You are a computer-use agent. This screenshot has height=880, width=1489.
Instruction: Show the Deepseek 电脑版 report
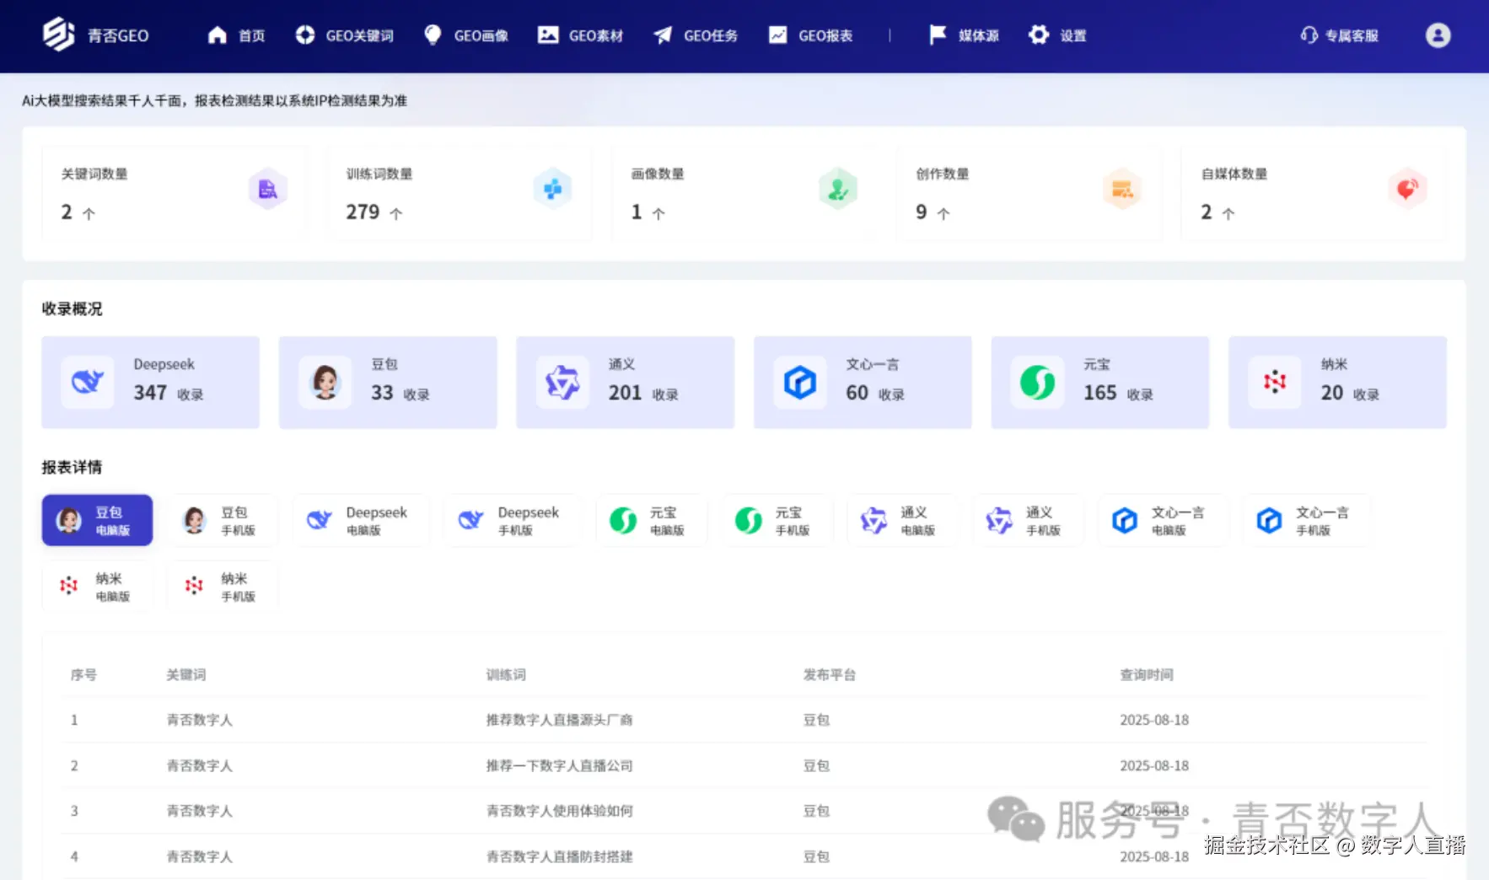361,520
